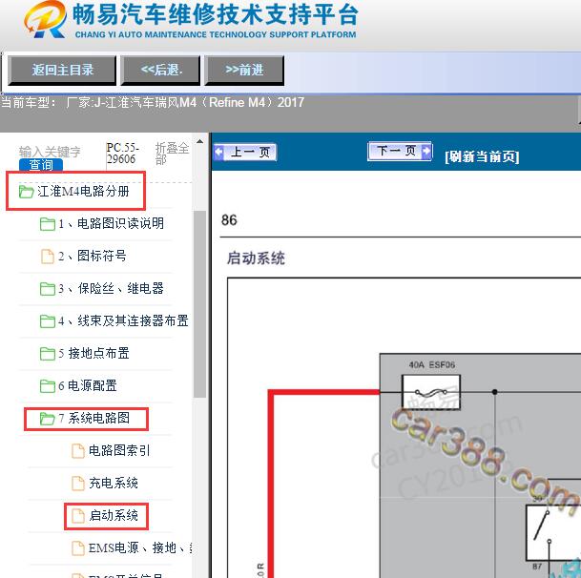Open the next page with 下一页

pos(400,151)
